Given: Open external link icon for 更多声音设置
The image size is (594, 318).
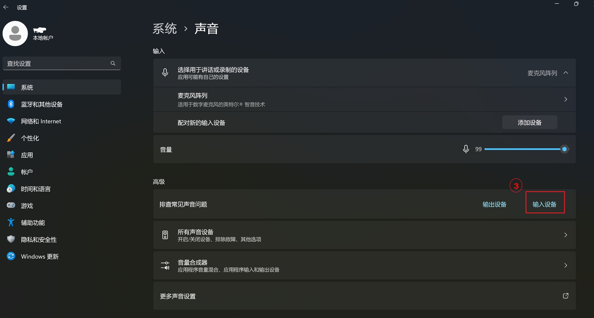Looking at the screenshot, I should 566,296.
